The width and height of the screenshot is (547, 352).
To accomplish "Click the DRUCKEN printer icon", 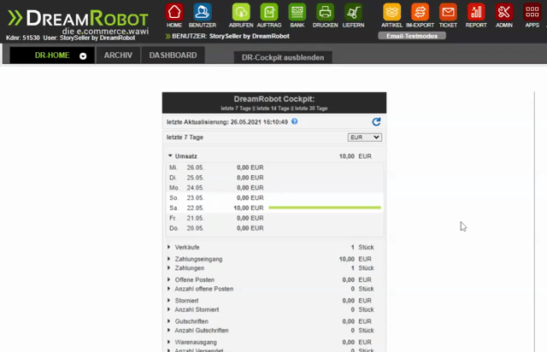I will 325,15.
